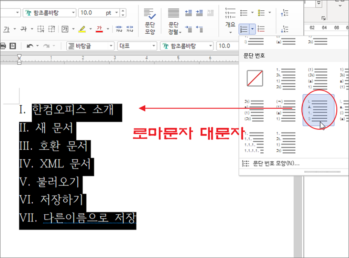The image size is (349, 258).
Task: Open underline style dropdown arrow
Action: [x=15, y=29]
